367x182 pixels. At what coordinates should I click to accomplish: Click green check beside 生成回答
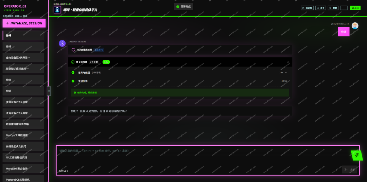(x=73, y=81)
